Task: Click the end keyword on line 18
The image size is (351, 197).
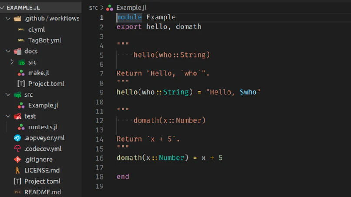Action: pyautogui.click(x=123, y=177)
